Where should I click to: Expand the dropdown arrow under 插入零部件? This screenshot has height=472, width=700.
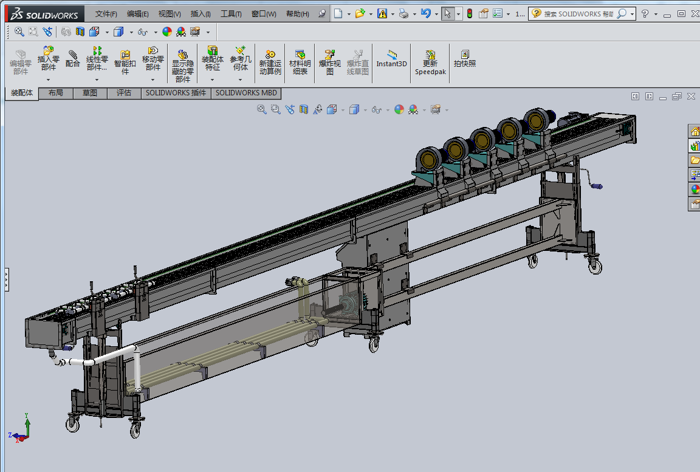[49, 80]
